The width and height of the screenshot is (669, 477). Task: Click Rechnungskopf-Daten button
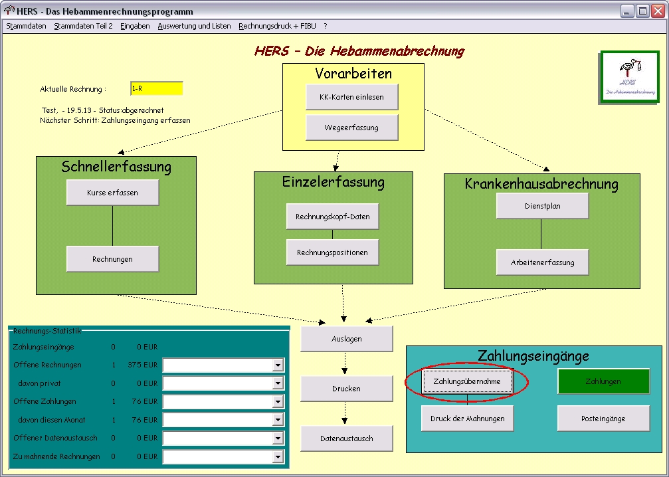tap(332, 217)
